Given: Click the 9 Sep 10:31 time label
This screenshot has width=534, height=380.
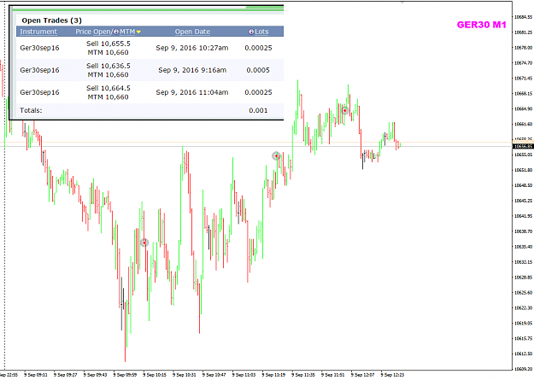Looking at the screenshot, I should (185, 375).
